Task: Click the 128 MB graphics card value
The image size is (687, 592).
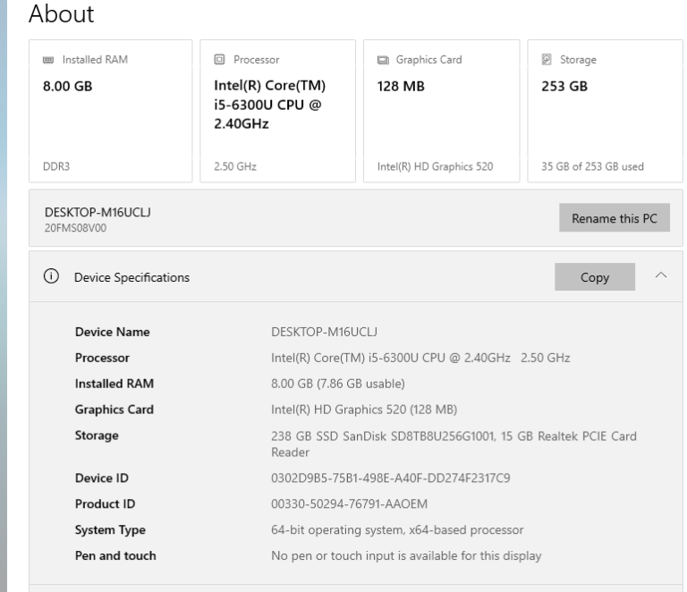Action: tap(400, 87)
